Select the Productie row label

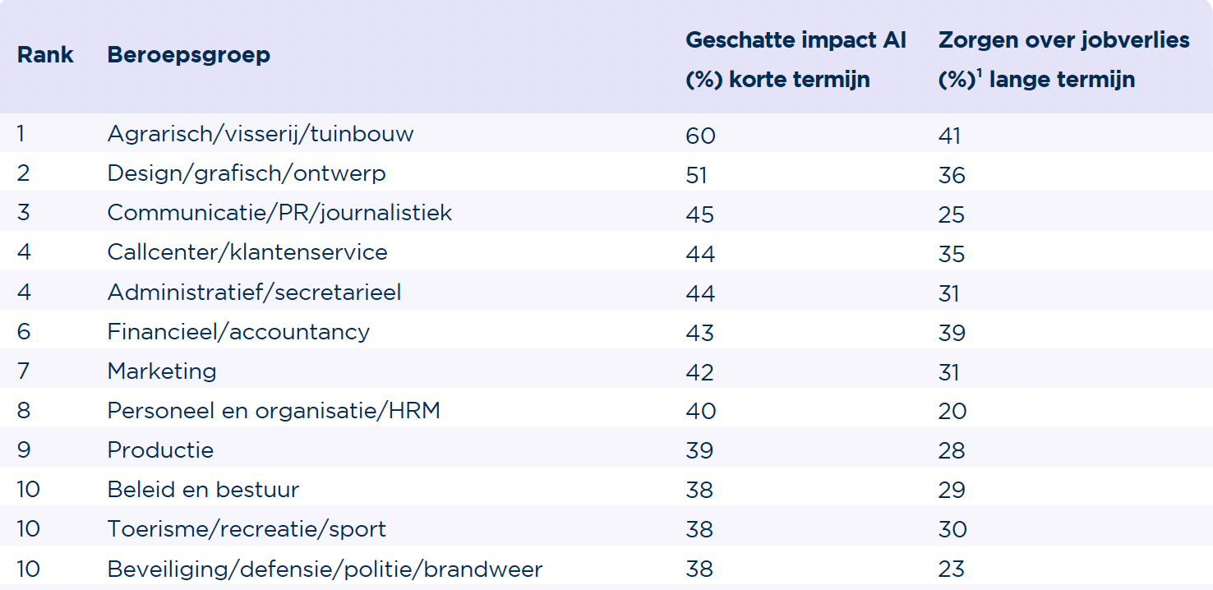pyautogui.click(x=160, y=449)
